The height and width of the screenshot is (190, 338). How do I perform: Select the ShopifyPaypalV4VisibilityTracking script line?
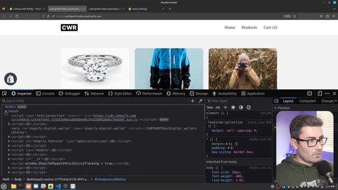[x=70, y=164]
